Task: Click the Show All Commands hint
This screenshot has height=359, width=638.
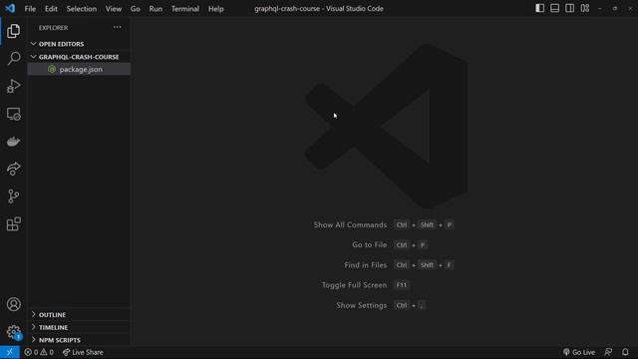Action: (350, 224)
